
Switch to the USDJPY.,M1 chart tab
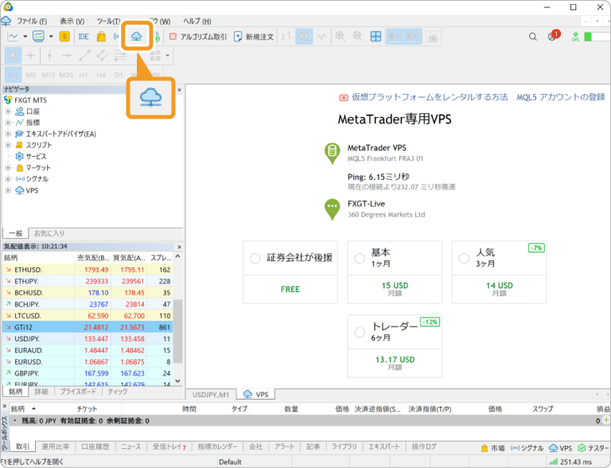click(211, 395)
